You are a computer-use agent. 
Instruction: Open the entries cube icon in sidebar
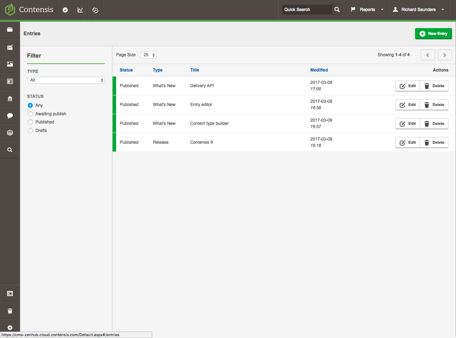10,133
